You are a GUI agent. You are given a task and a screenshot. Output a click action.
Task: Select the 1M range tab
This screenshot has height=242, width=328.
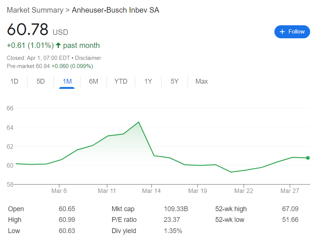(x=67, y=81)
